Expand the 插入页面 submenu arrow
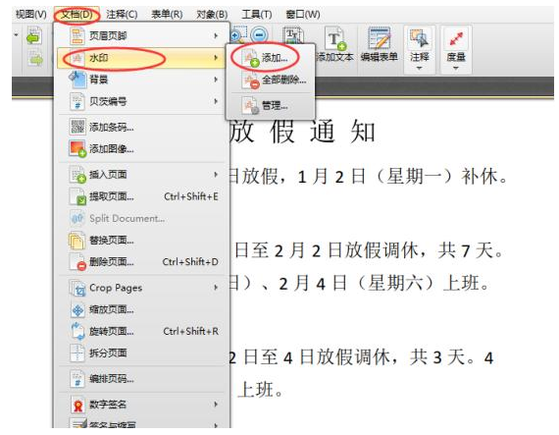Image resolution: width=559 pixels, height=435 pixels. (x=216, y=175)
